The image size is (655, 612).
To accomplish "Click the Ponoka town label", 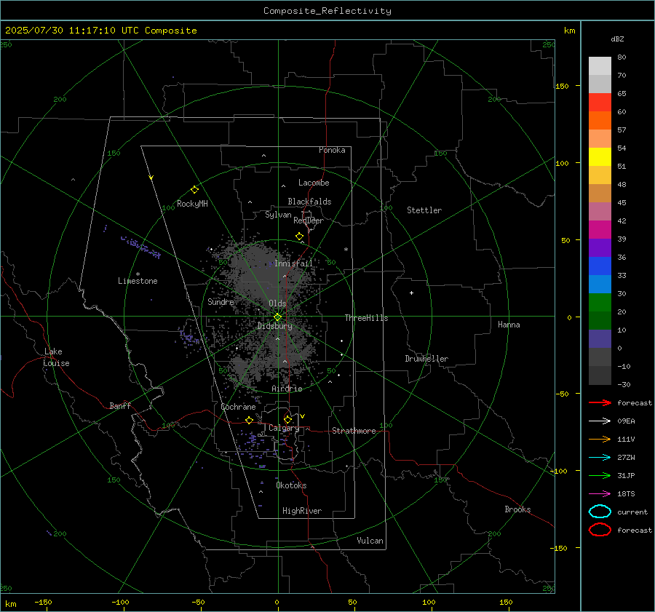I will (332, 151).
